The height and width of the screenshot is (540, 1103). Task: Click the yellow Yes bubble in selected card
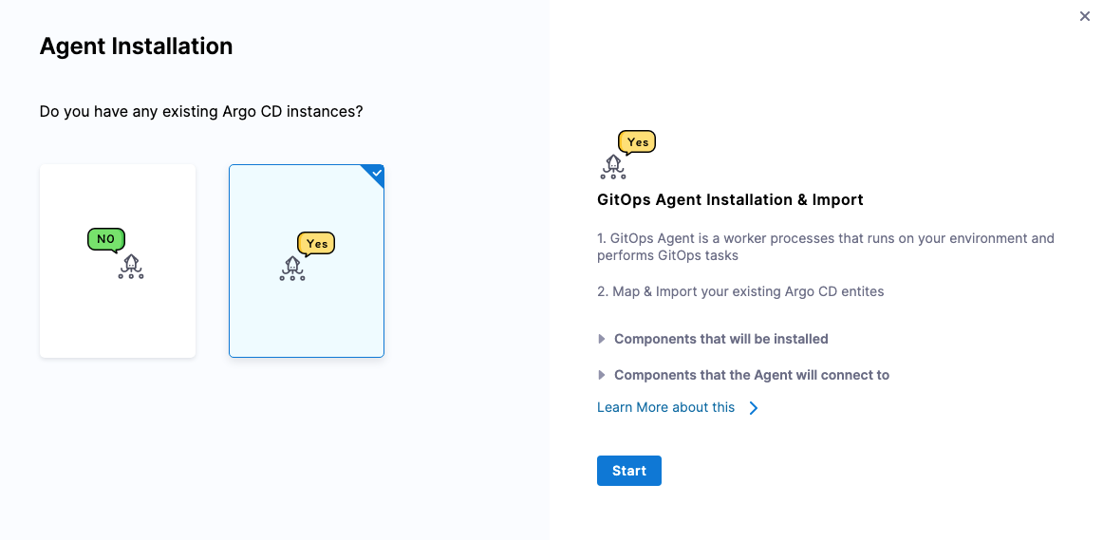click(x=316, y=244)
